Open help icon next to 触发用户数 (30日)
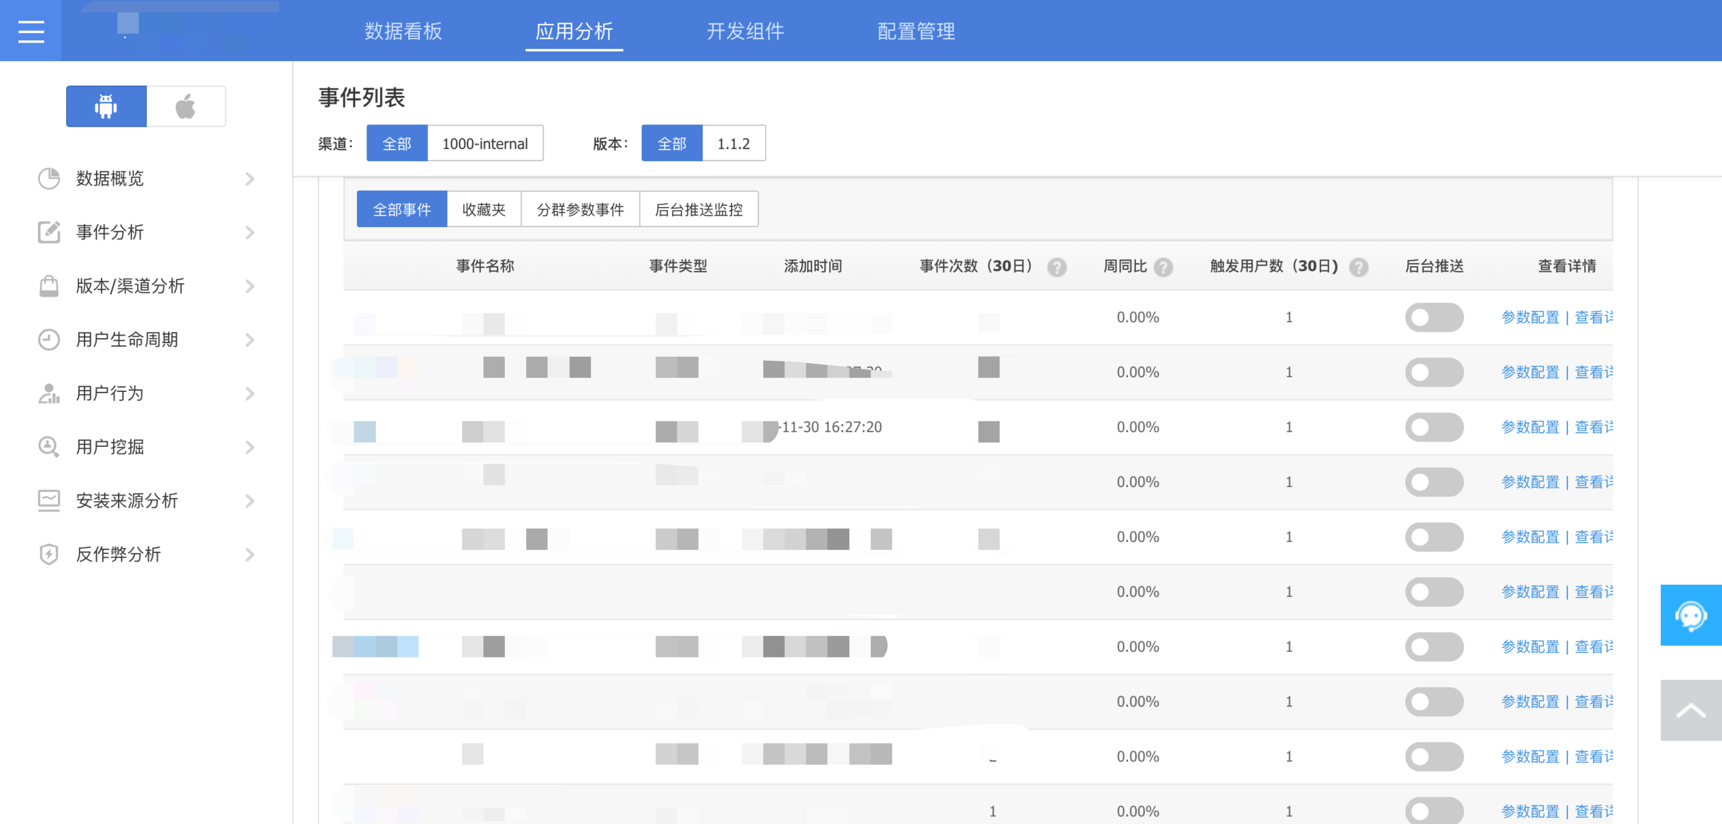This screenshot has width=1722, height=824. (x=1358, y=267)
